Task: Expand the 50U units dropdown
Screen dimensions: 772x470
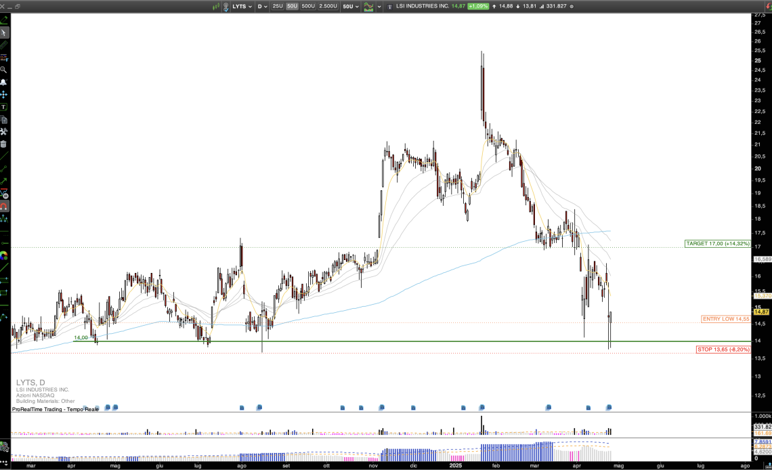Action: pos(349,6)
